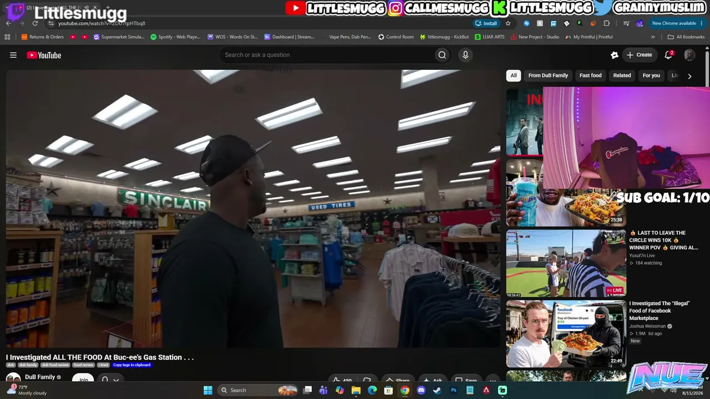Open the YouTube account avatar menu

click(689, 55)
